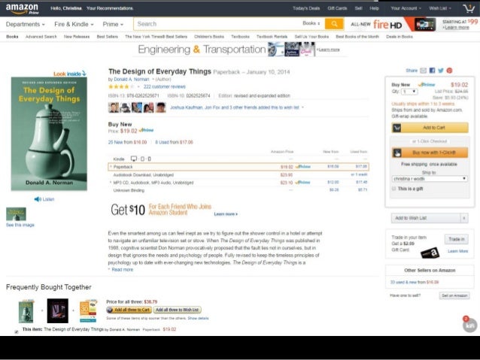Open Textbooks in subnav
This screenshot has height=360, width=480.
coord(240,37)
